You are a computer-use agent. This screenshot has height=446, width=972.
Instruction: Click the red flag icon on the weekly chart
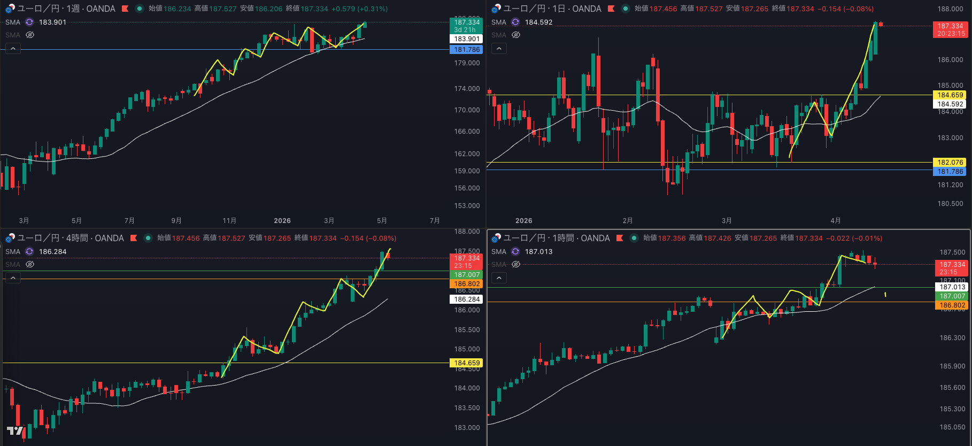[x=125, y=9]
